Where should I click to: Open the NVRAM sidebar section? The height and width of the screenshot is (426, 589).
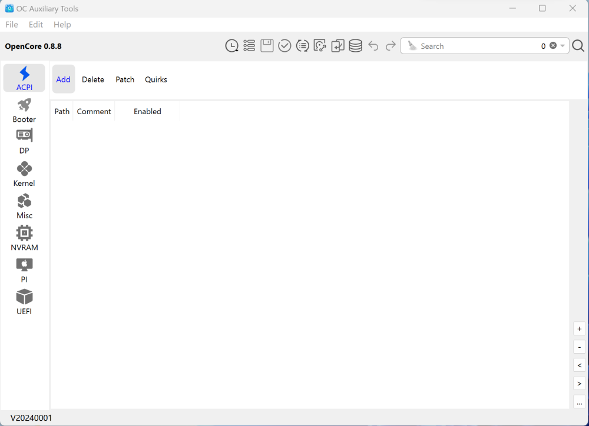coord(24,238)
